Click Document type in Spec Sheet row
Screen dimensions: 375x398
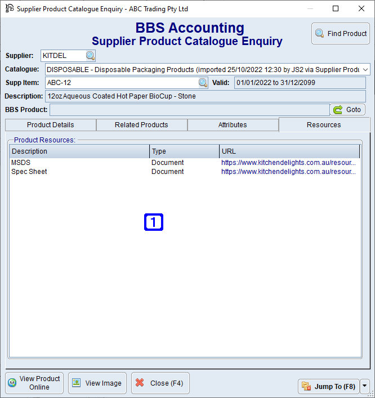coord(168,172)
